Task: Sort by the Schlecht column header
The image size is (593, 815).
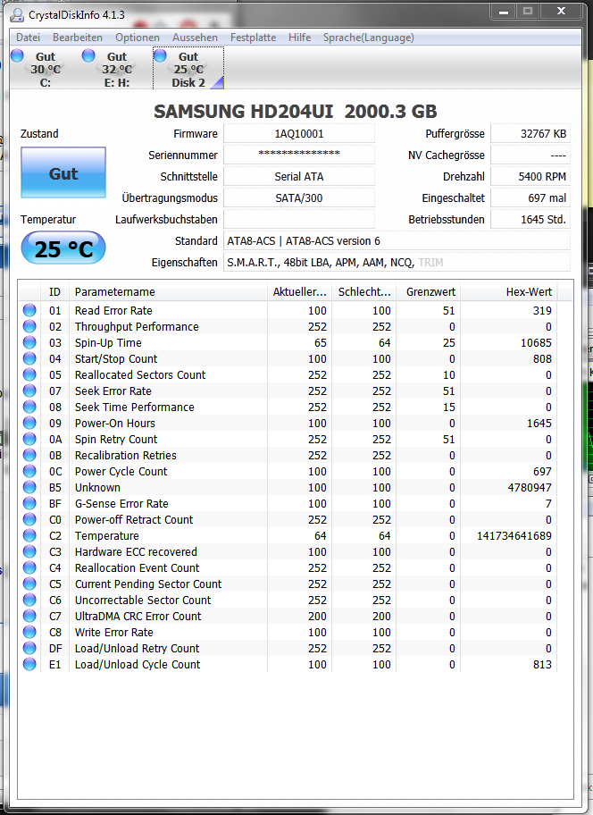Action: point(364,292)
